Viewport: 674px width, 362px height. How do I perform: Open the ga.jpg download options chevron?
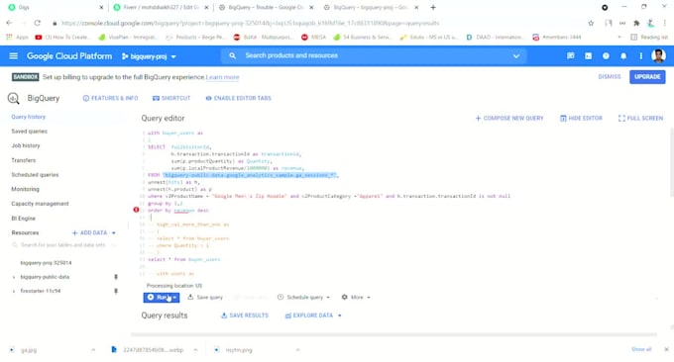pos(93,350)
